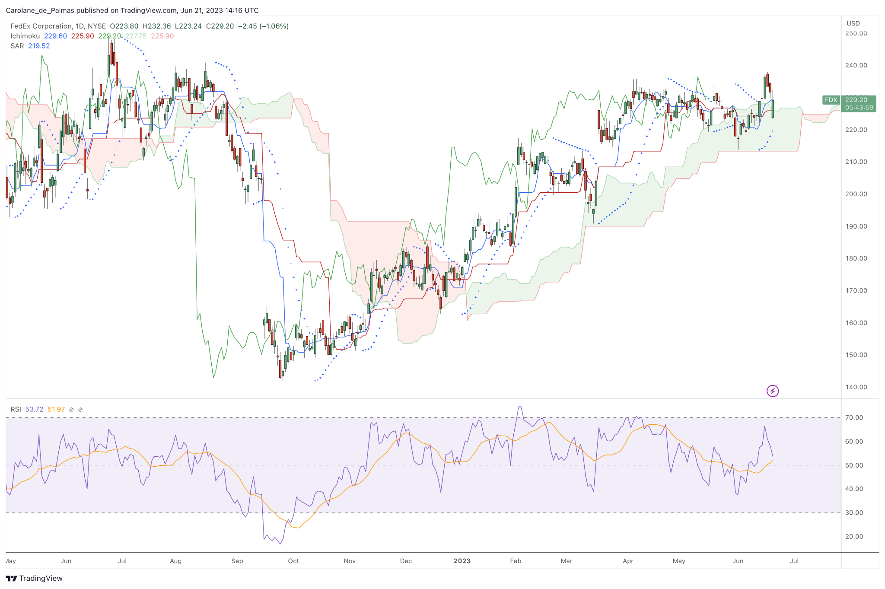This screenshot has height=589, width=885.
Task: Click the dark red Ichimoku value 225.90
Action: [x=83, y=36]
